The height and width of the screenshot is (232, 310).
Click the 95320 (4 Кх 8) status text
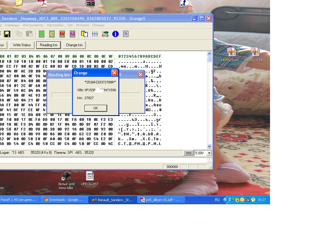[x=41, y=153]
